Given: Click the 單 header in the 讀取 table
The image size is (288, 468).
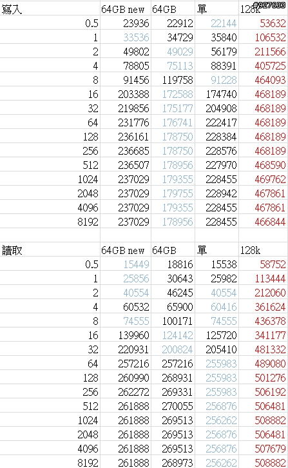Looking at the screenshot, I should (216, 250).
